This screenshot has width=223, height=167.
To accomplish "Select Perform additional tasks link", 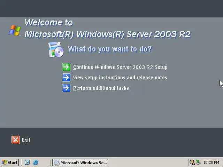I will 101,88.
